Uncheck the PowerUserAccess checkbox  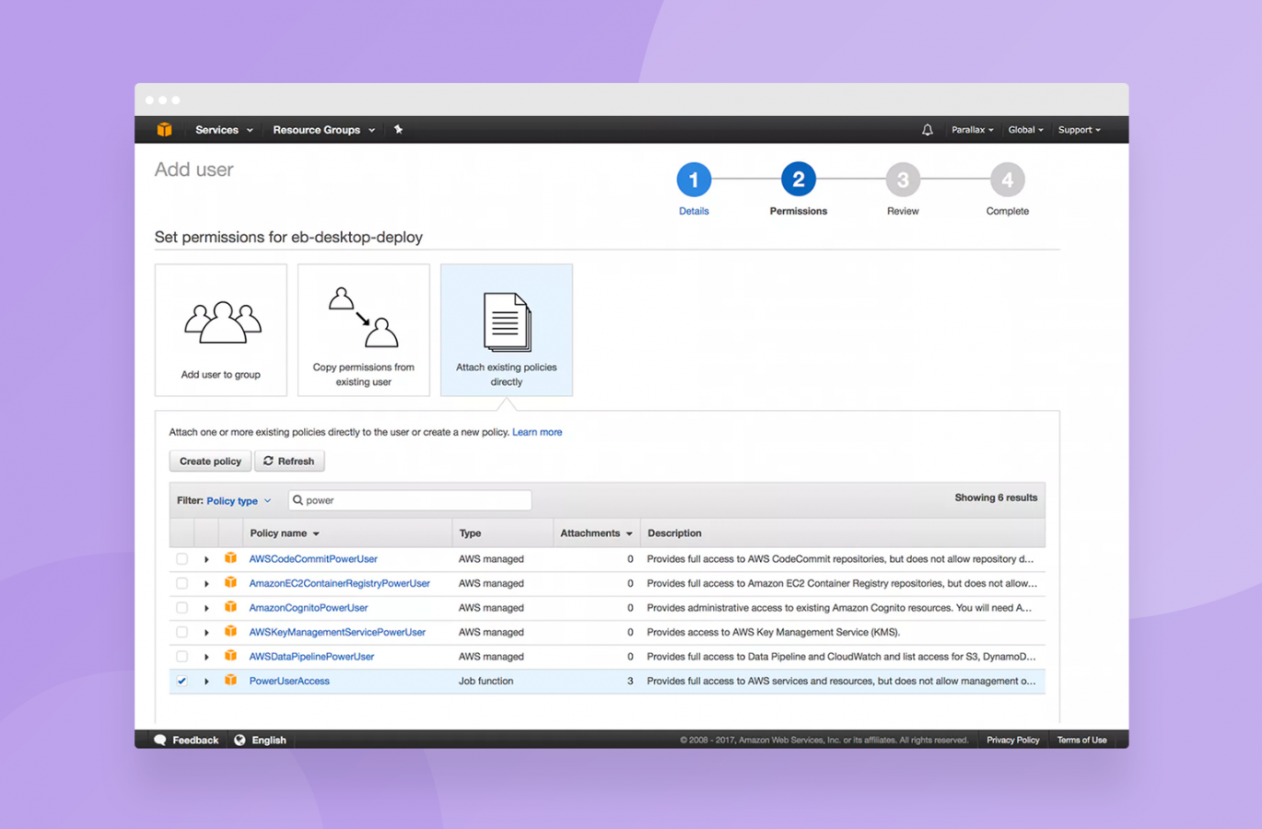(x=181, y=681)
